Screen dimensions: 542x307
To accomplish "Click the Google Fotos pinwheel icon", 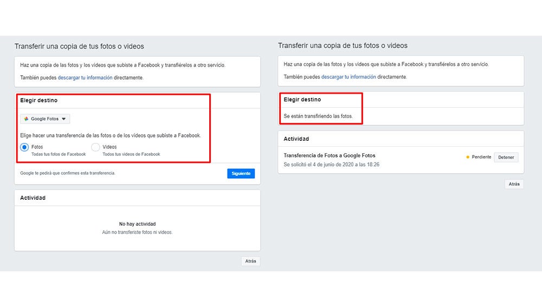I will tap(26, 119).
